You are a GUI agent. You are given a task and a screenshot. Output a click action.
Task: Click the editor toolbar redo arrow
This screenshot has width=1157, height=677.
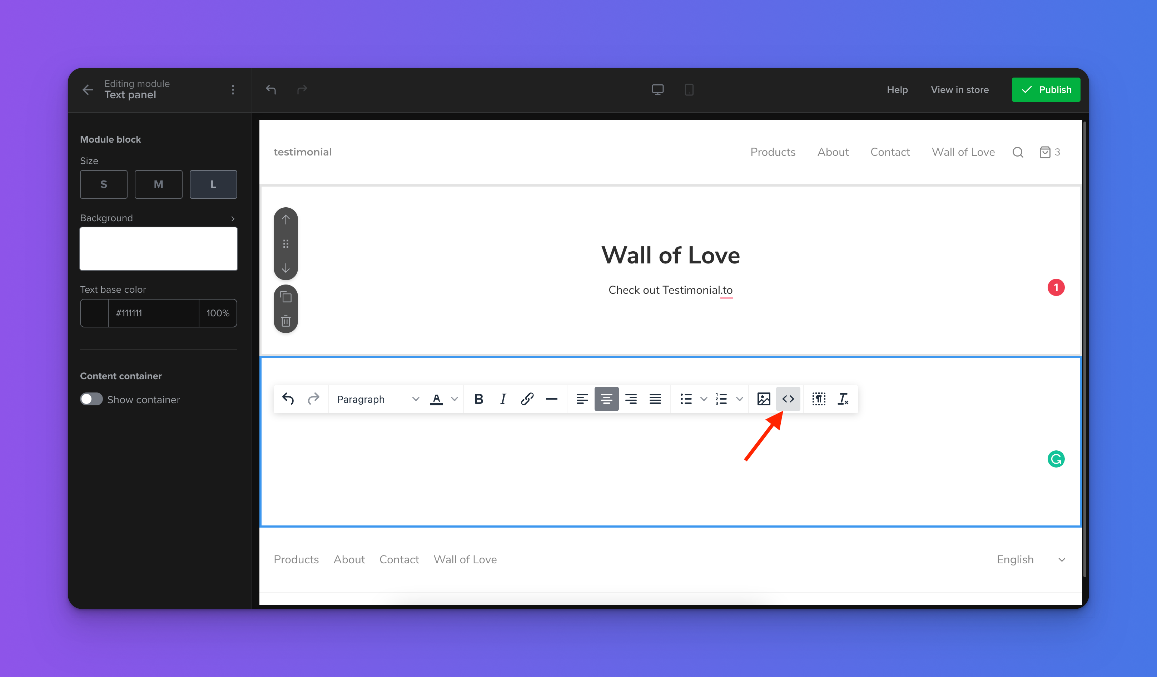314,399
